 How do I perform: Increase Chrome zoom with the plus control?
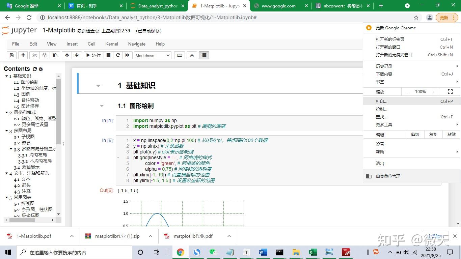[x=433, y=91]
